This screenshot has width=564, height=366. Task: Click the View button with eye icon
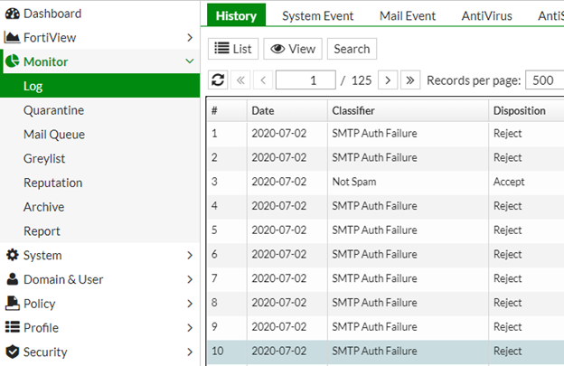[292, 49]
